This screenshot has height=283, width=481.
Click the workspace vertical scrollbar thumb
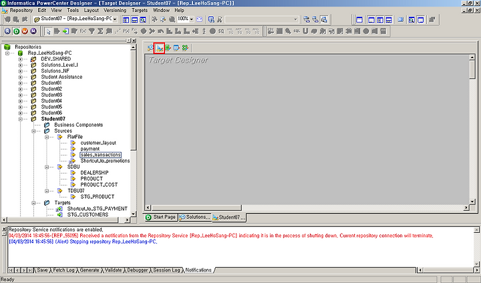coord(472,69)
